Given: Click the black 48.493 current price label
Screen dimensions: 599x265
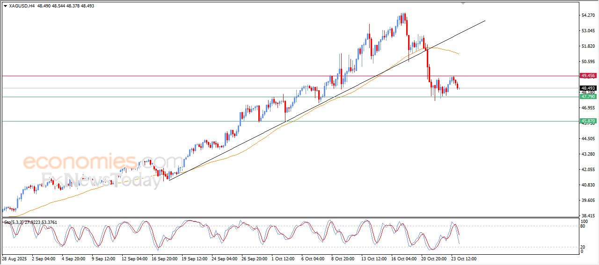Looking at the screenshot, I should (587, 88).
